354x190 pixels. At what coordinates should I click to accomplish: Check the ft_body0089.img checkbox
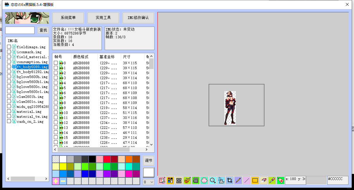(9, 67)
